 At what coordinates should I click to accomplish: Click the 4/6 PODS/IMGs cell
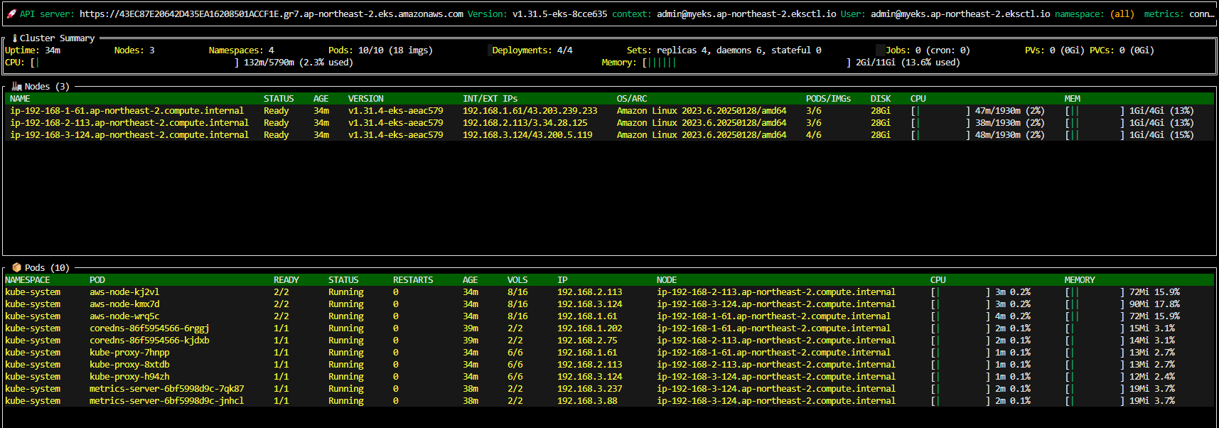pos(813,134)
